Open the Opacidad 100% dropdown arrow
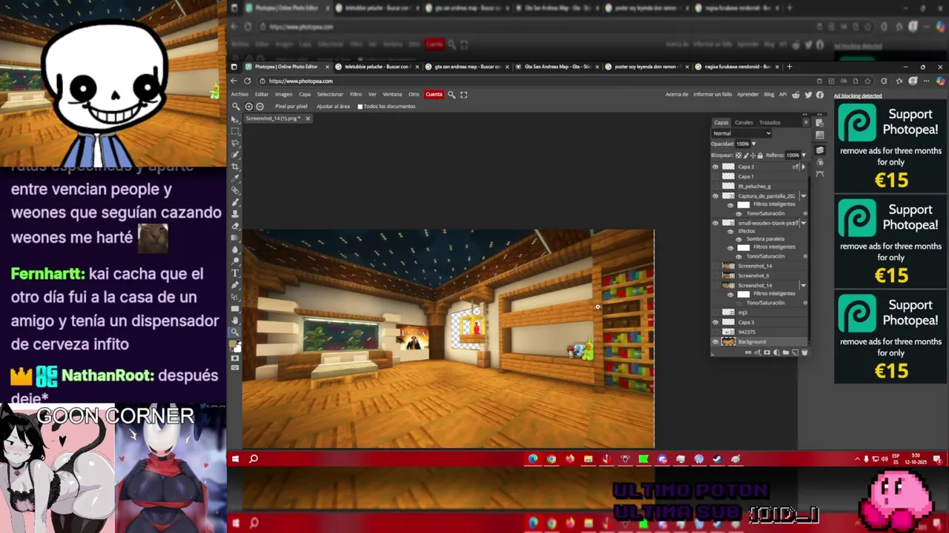This screenshot has height=533, width=949. click(754, 144)
